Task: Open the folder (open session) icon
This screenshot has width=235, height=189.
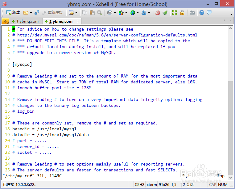Action: (26, 13)
